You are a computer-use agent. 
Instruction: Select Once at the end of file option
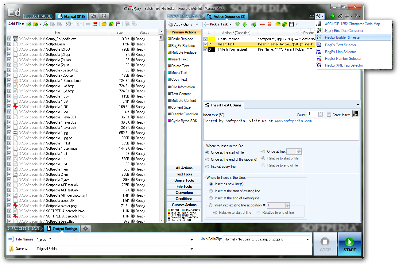(x=207, y=159)
